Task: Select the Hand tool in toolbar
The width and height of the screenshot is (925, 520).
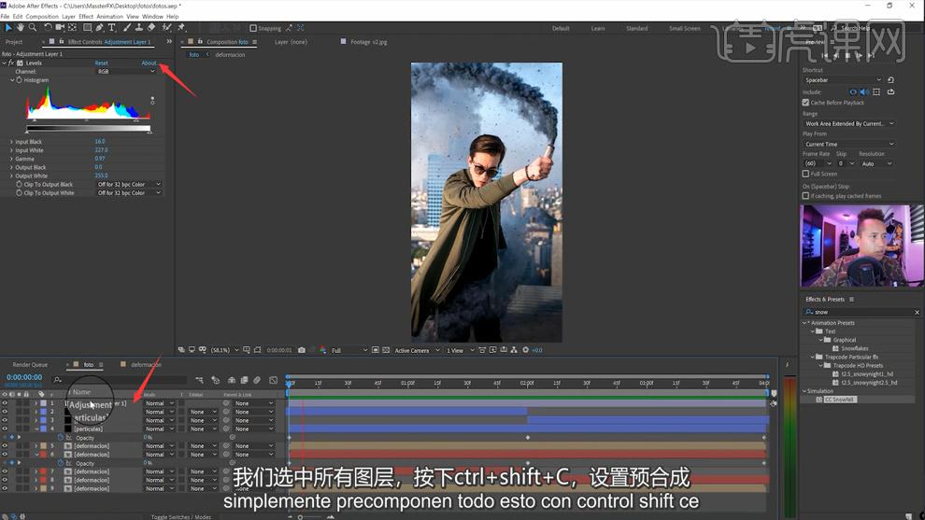Action: click(20, 28)
